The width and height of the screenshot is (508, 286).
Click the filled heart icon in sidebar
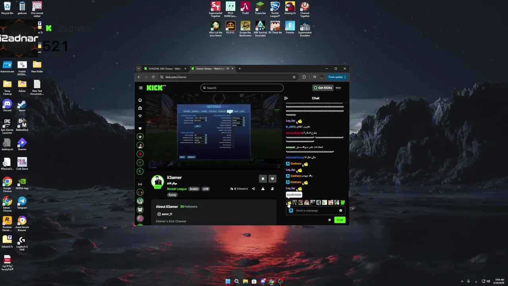point(140,128)
